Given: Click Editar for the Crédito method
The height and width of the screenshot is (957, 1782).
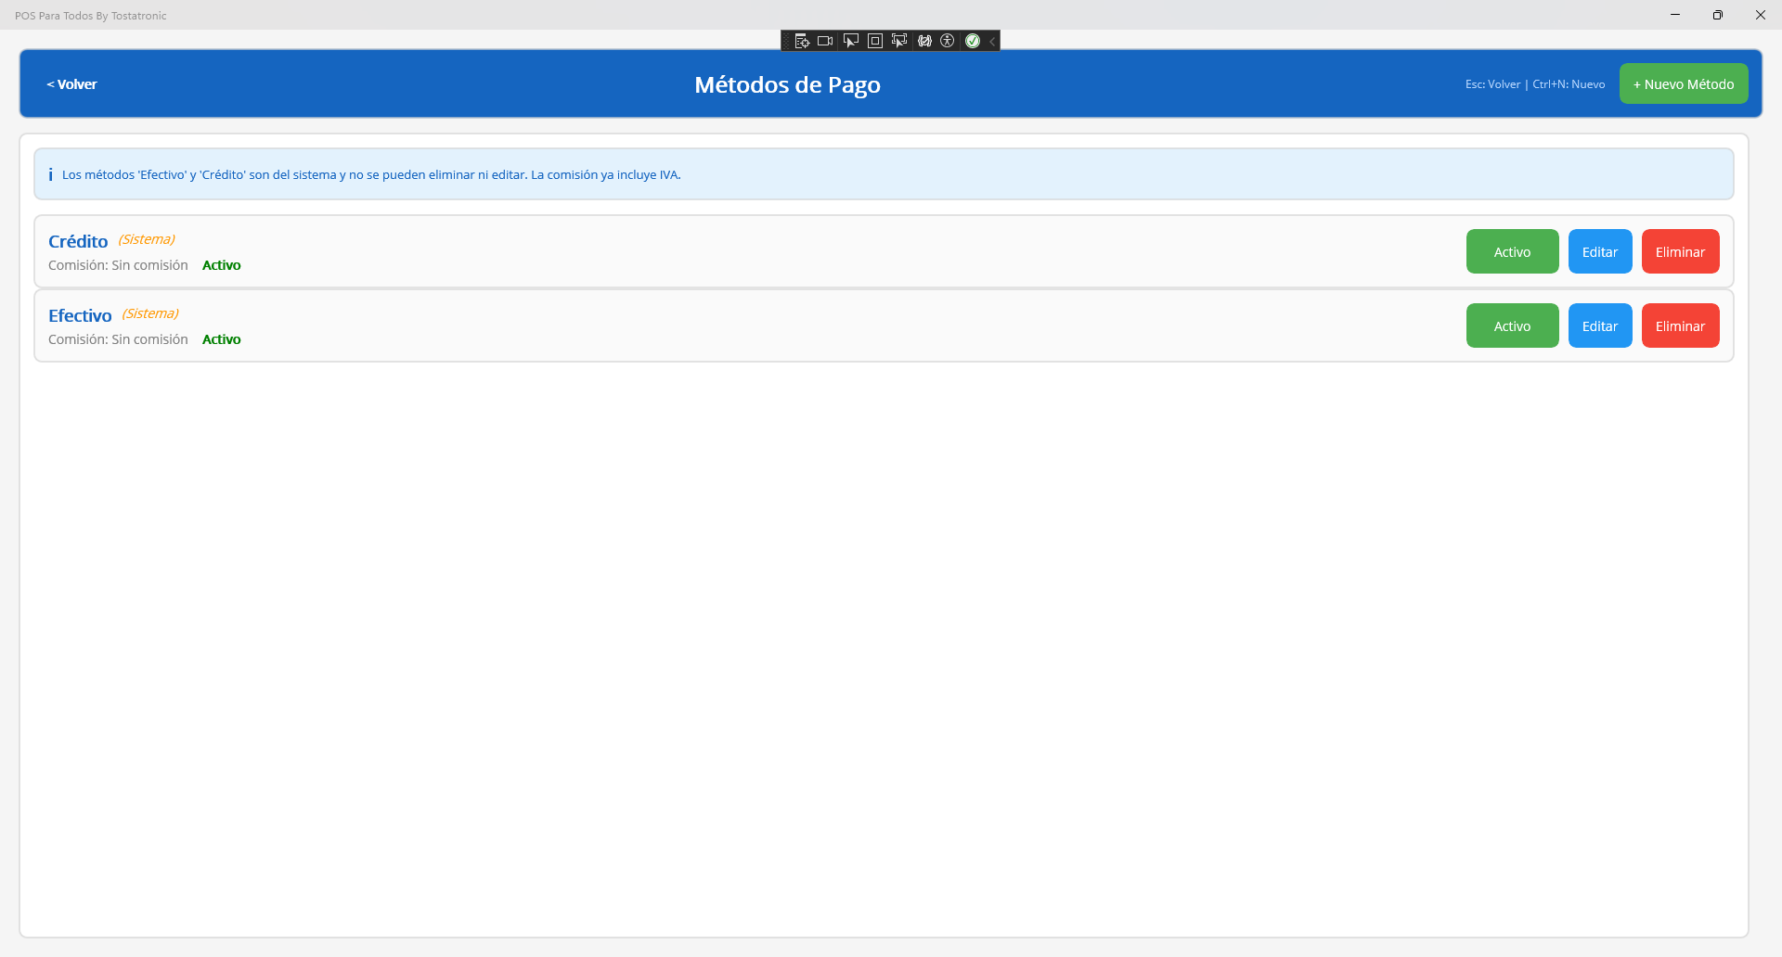Looking at the screenshot, I should (x=1599, y=251).
